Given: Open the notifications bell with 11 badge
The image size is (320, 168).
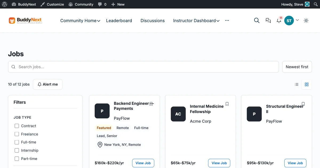Looking at the screenshot, I should (279, 20).
